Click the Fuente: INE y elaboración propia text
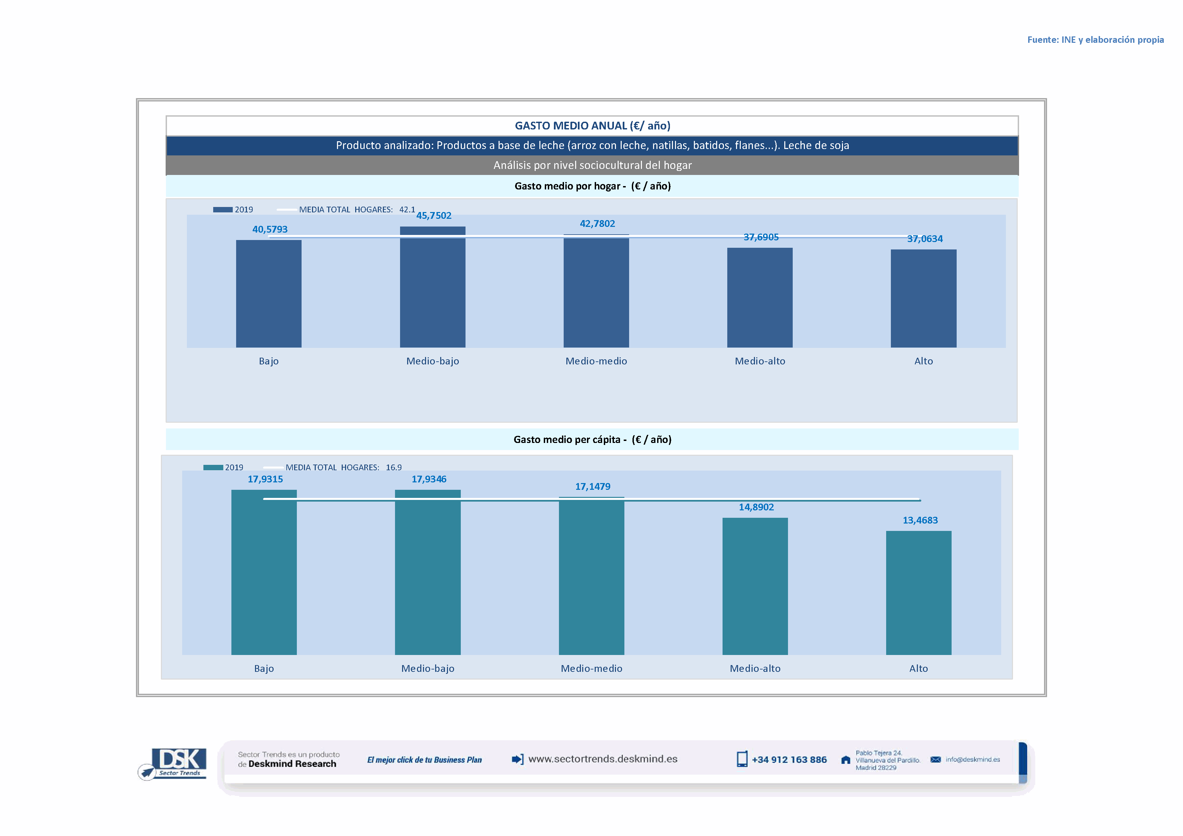Screen dimensions: 1183x836 pos(1095,40)
